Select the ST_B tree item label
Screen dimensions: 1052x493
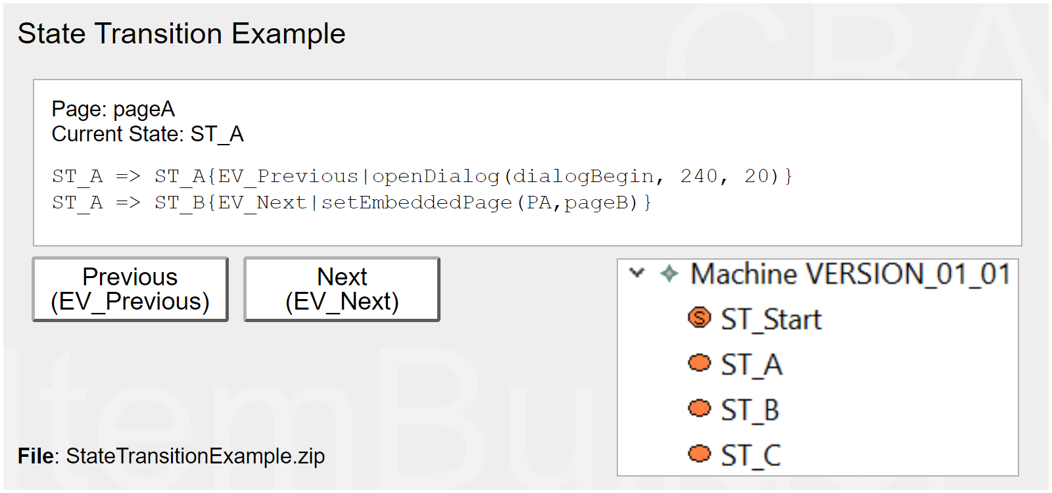coord(750,411)
